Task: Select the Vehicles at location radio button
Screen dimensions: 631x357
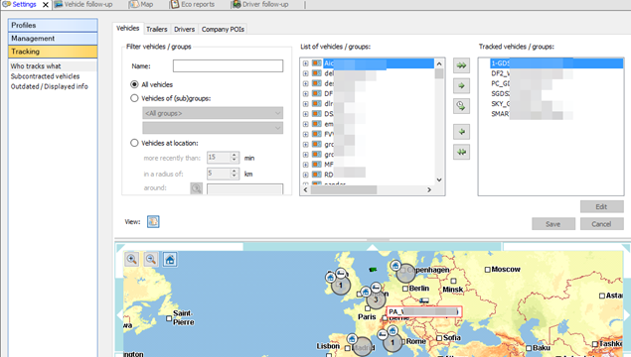Action: [134, 143]
